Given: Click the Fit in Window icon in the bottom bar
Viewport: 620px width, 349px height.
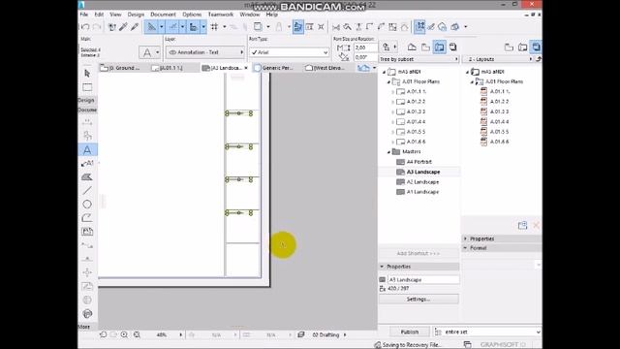Looking at the screenshot, I should (137, 334).
